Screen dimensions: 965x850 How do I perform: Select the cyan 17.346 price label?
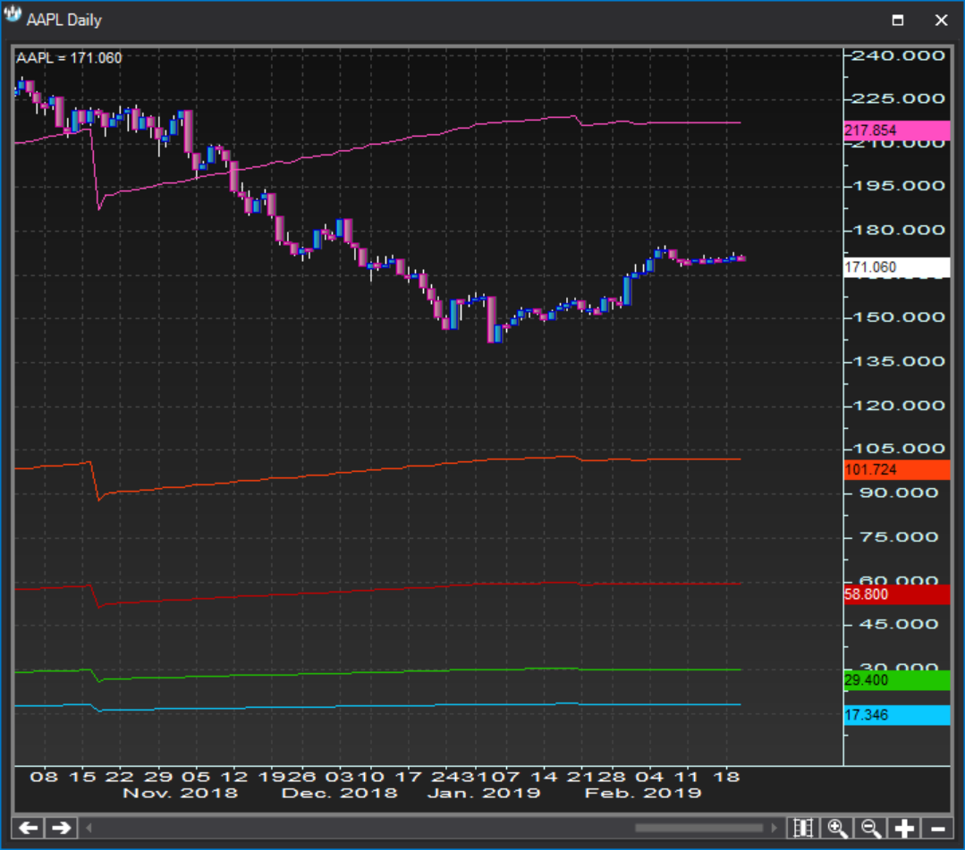[897, 715]
